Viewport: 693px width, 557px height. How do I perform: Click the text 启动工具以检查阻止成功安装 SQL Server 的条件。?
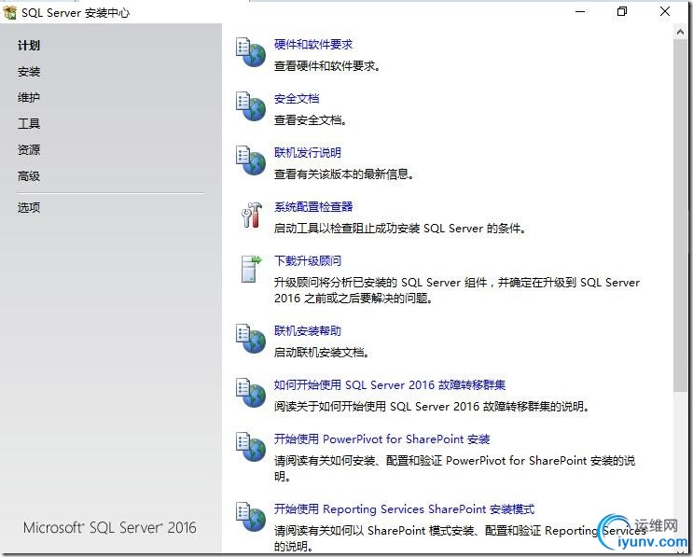pyautogui.click(x=400, y=229)
